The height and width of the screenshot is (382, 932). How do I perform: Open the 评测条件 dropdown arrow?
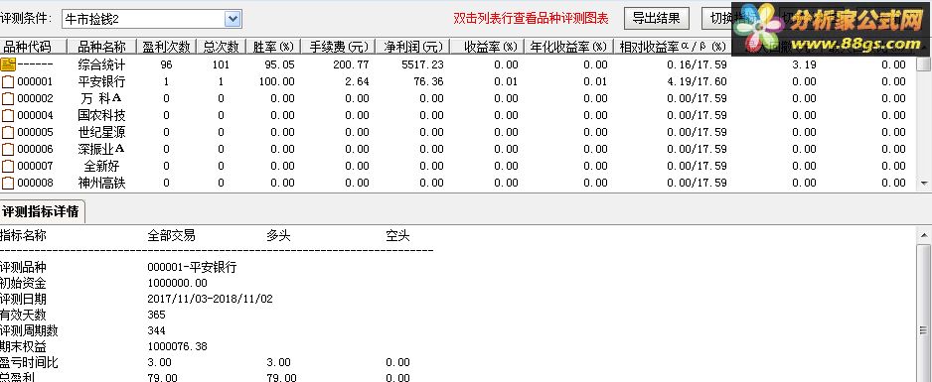tap(233, 19)
